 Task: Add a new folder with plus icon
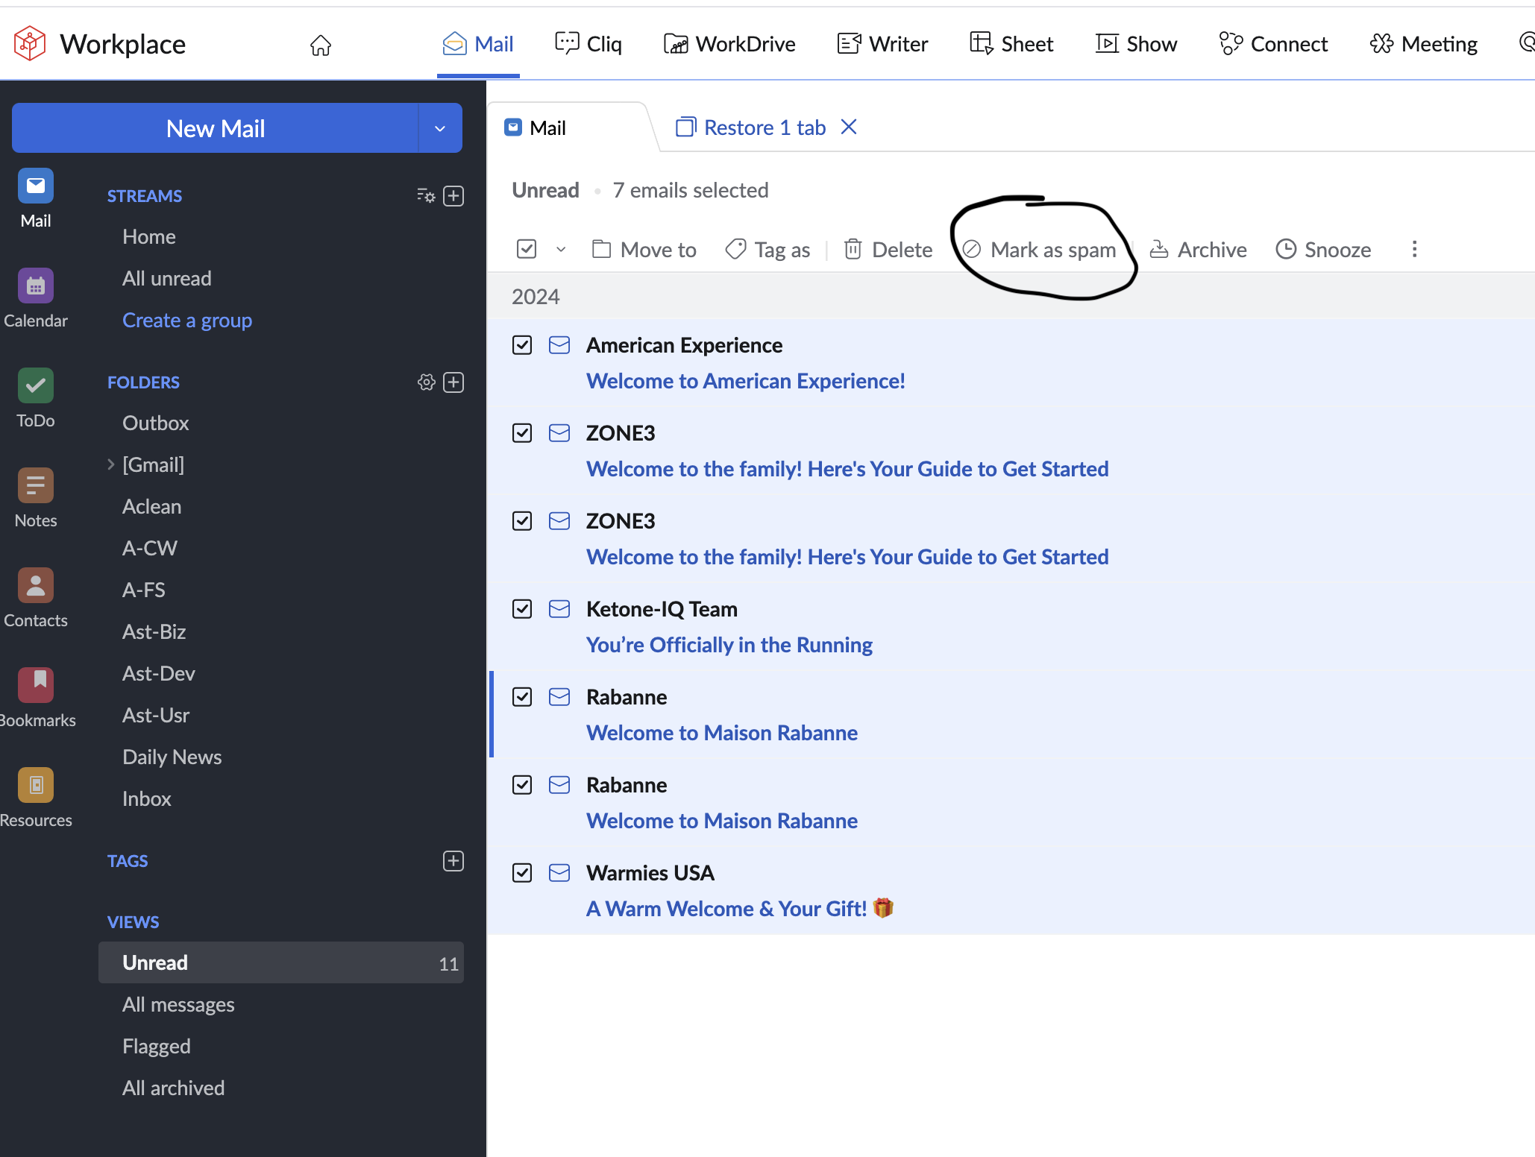tap(453, 382)
